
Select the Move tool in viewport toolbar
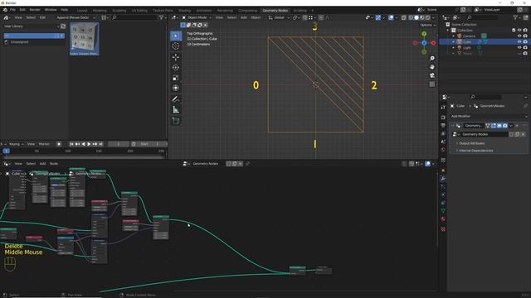click(175, 57)
